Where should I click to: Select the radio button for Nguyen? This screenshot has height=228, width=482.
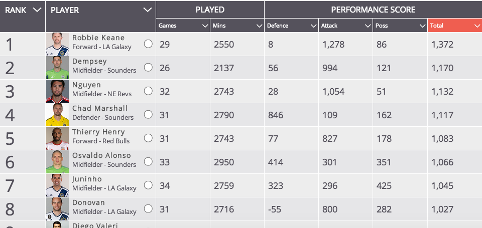pyautogui.click(x=148, y=91)
